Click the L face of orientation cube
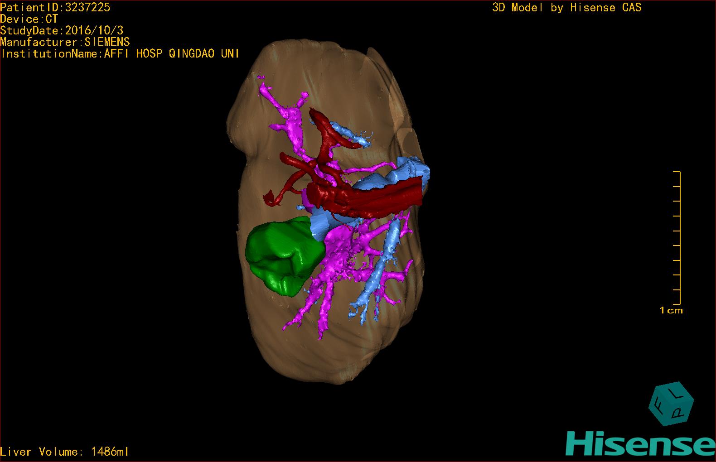This screenshot has width=716, height=462. coord(674,395)
